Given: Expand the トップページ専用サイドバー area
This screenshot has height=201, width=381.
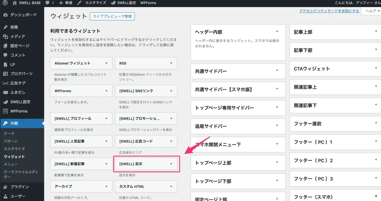Looking at the screenshot, I should pos(277,107).
